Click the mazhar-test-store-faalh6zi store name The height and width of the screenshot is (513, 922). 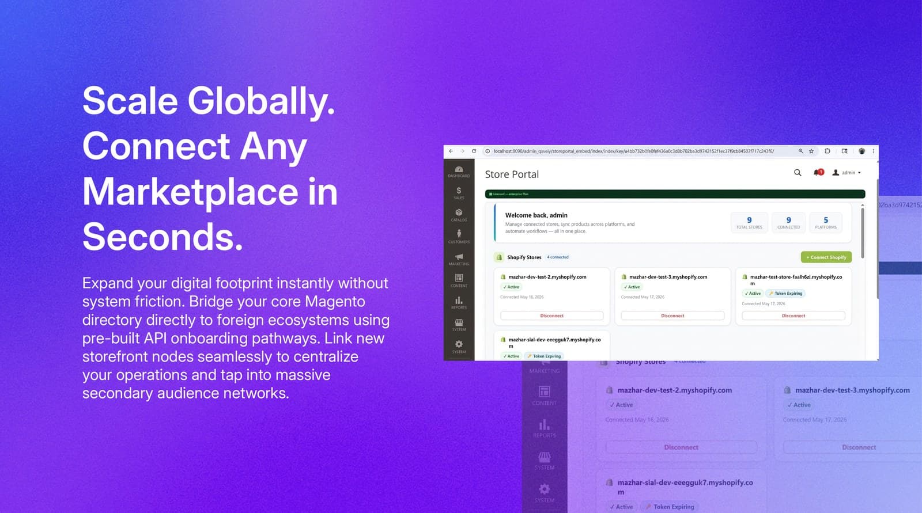point(796,280)
